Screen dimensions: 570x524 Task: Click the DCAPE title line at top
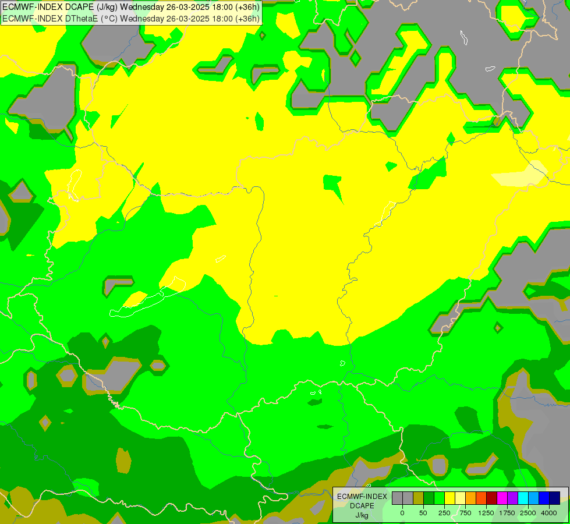[x=131, y=7]
